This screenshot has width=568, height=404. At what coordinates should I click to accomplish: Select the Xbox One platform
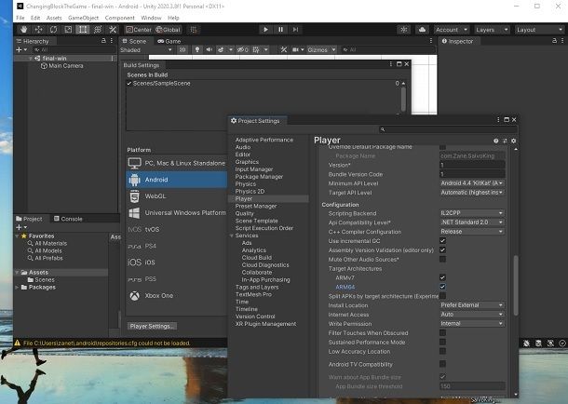(x=176, y=296)
